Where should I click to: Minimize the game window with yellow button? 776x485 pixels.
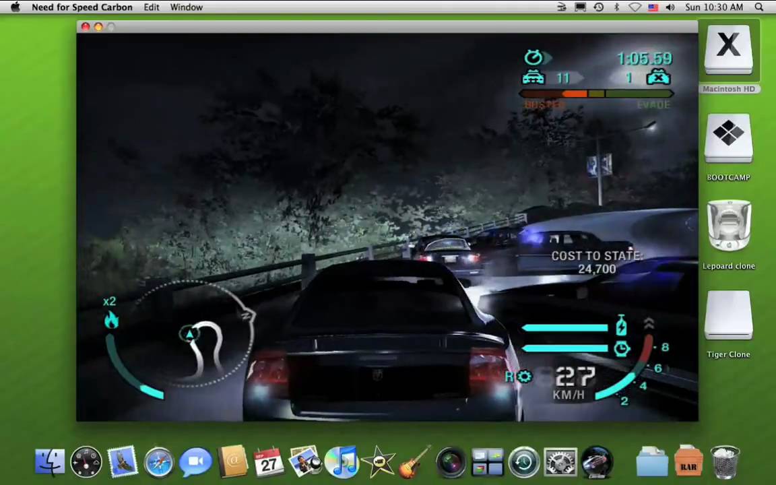click(x=98, y=27)
